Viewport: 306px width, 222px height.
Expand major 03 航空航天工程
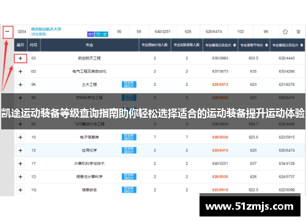pos(20,58)
